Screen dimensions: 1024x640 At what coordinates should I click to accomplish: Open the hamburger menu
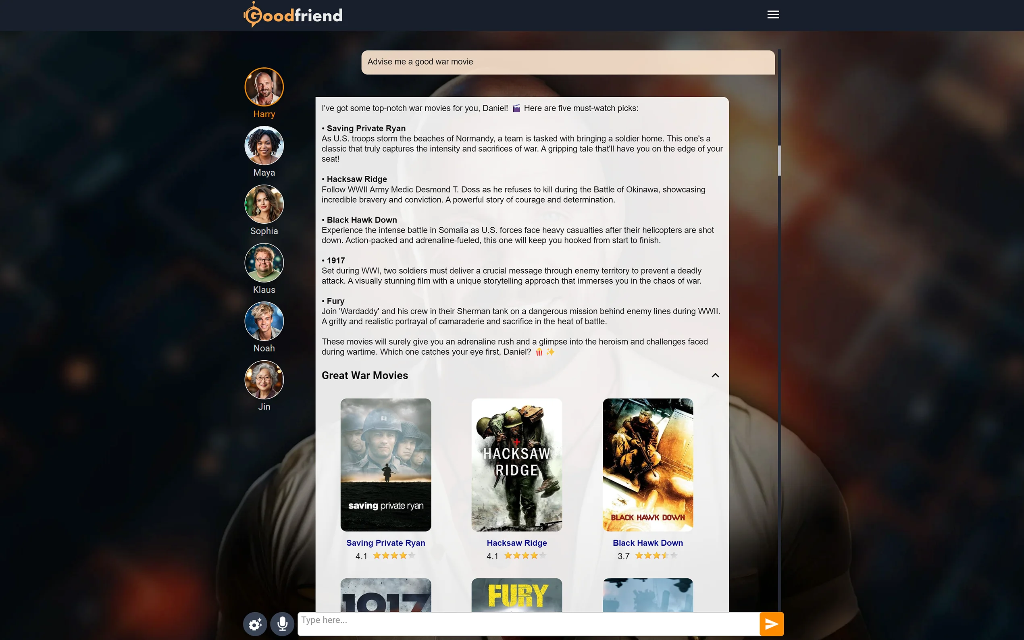click(x=773, y=15)
